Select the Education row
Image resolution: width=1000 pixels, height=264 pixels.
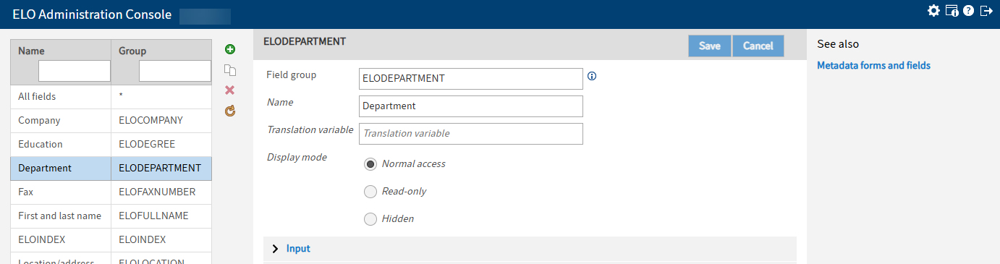point(111,145)
